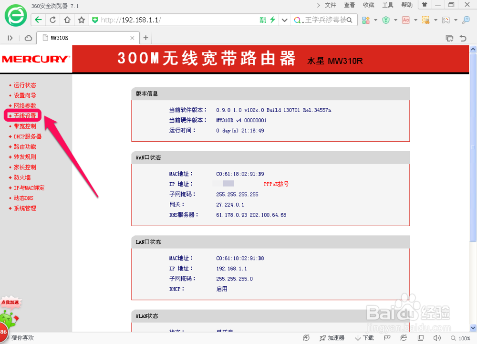
Task: Bookmark page with the star icon
Action: click(81, 20)
